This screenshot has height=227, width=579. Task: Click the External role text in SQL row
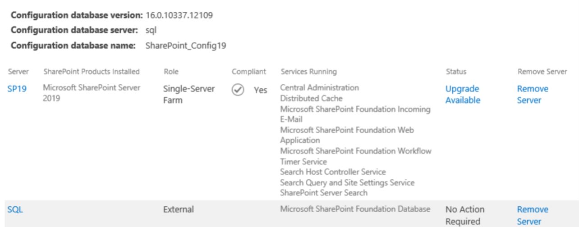coord(178,209)
